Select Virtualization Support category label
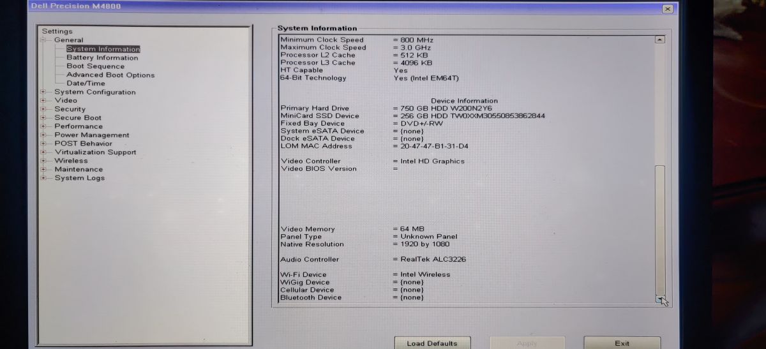This screenshot has width=766, height=349. [x=95, y=152]
